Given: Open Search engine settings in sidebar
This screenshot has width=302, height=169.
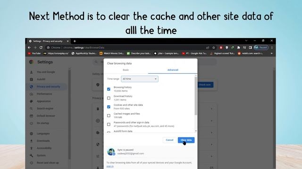Looking at the screenshot, I should pyautogui.click(x=45, y=108).
